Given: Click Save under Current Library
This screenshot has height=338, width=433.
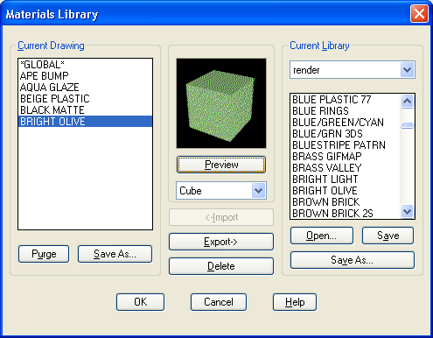Looking at the screenshot, I should point(388,236).
